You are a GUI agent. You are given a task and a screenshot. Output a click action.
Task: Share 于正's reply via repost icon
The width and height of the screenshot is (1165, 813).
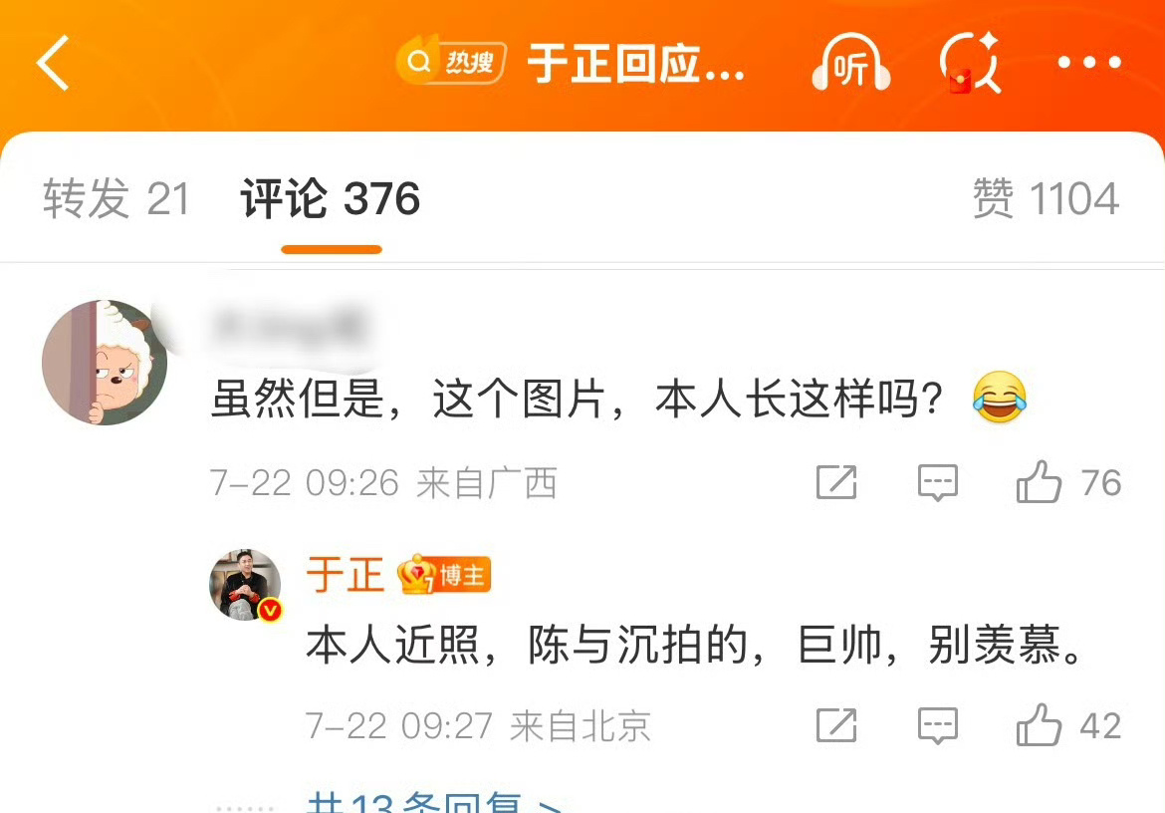836,725
